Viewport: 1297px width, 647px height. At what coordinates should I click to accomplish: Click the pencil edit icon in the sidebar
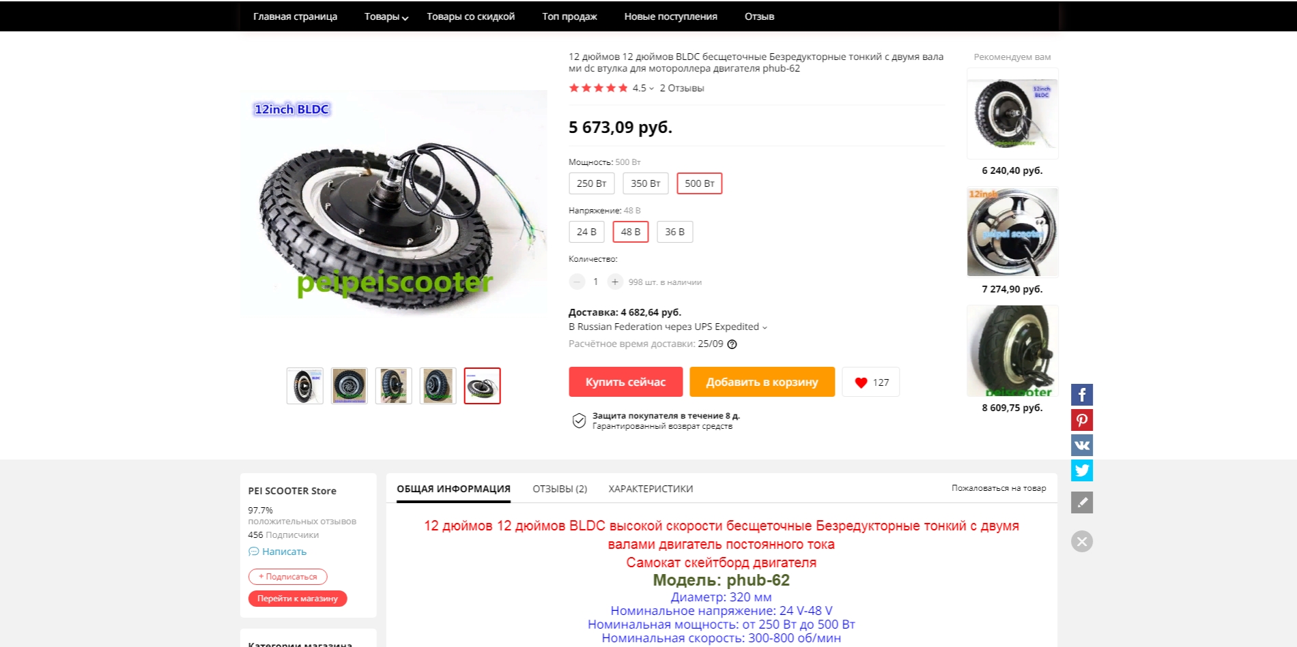[1082, 502]
